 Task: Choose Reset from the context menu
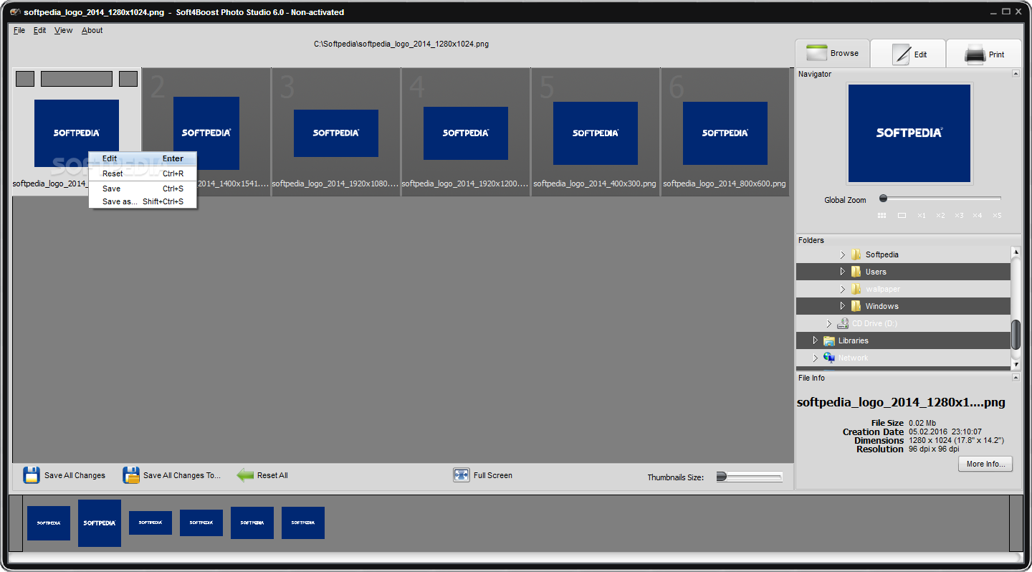click(143, 173)
